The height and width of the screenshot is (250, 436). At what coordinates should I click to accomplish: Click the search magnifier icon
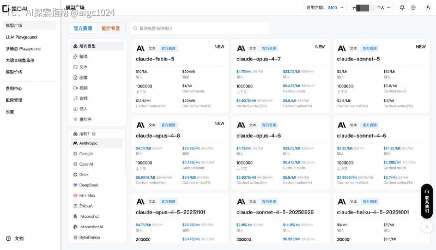pyautogui.click(x=135, y=28)
